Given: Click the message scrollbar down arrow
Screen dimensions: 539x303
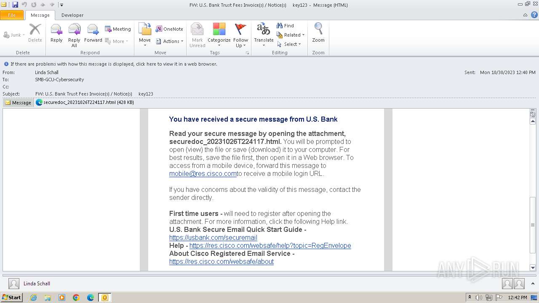Looking at the screenshot, I should [533, 268].
